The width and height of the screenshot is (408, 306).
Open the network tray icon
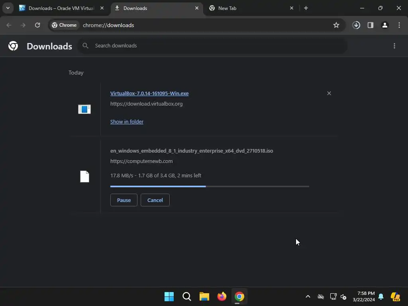pos(333,296)
